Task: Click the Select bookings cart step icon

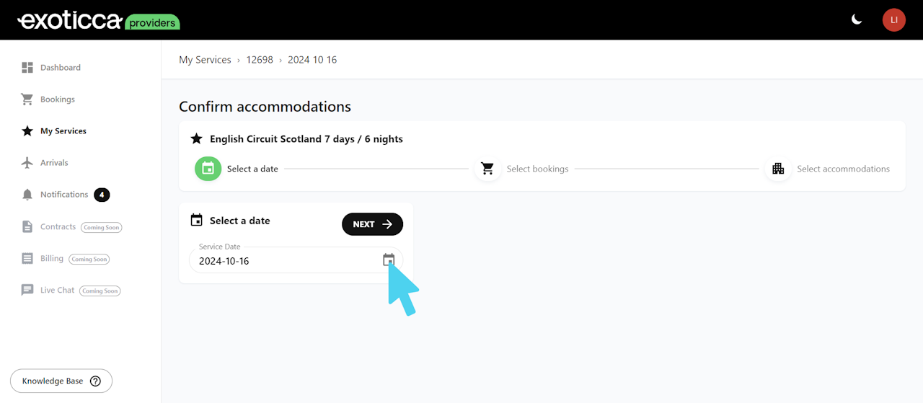Action: tap(487, 169)
